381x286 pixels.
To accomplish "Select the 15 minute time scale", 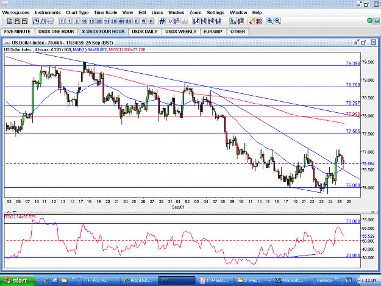I will [91, 21].
